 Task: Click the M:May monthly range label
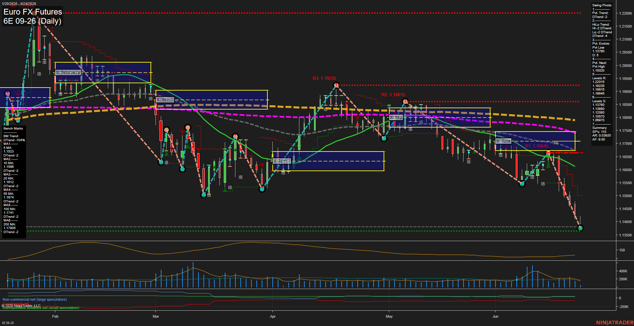pos(396,117)
